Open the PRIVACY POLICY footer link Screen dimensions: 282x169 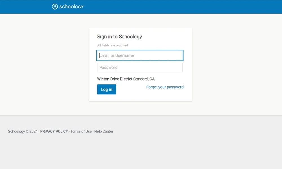(54, 132)
